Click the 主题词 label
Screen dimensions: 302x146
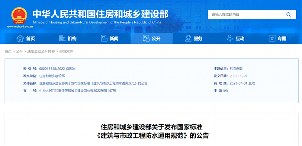click(x=221, y=91)
